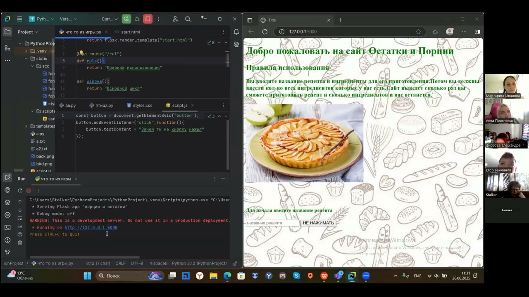Toggle the read-only lock in status bar
The width and height of the screenshot is (529, 297).
click(235, 263)
